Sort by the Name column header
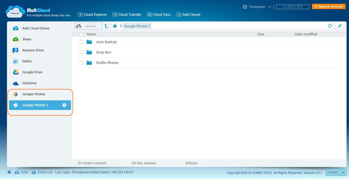The width and height of the screenshot is (349, 179). [91, 34]
